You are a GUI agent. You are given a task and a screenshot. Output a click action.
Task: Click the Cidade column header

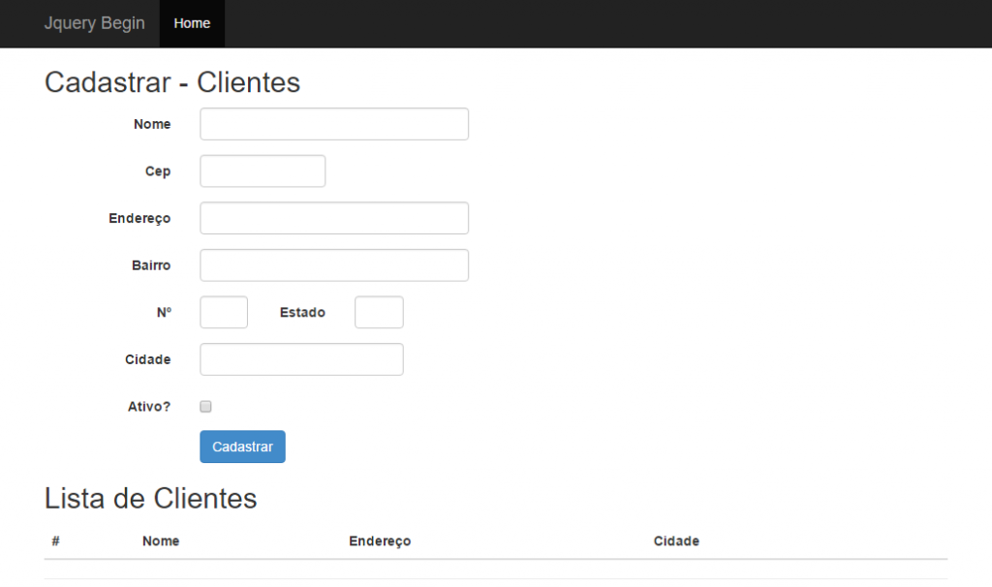tap(676, 541)
